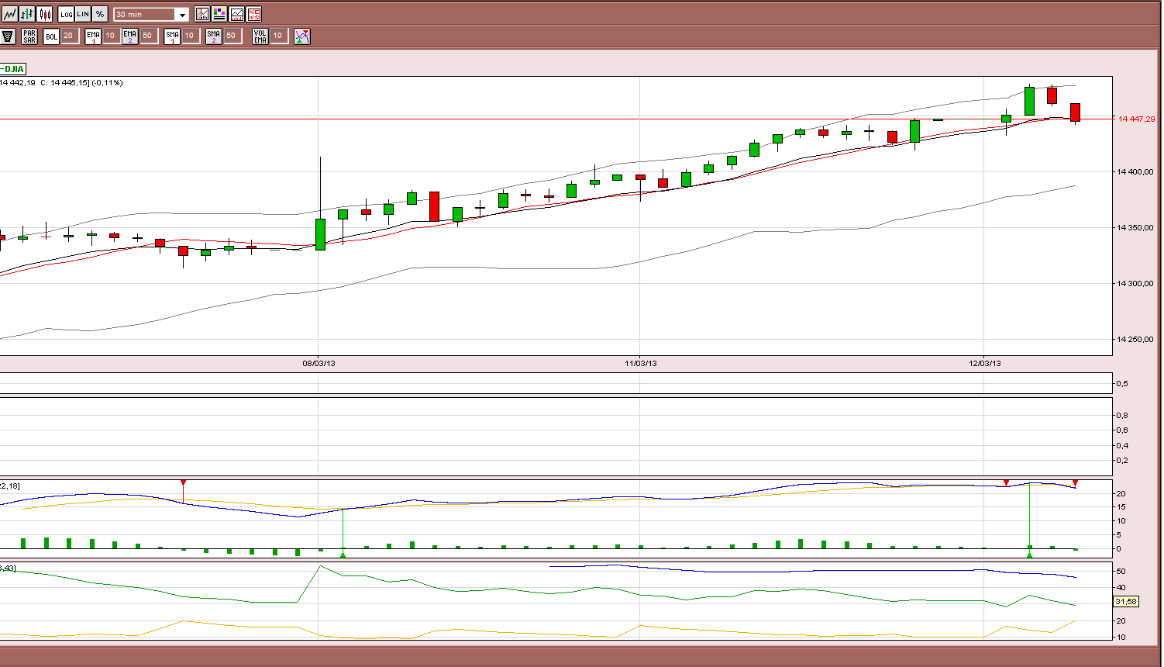Click the 12/03/13 date label
The height and width of the screenshot is (667, 1164).
pyautogui.click(x=985, y=363)
